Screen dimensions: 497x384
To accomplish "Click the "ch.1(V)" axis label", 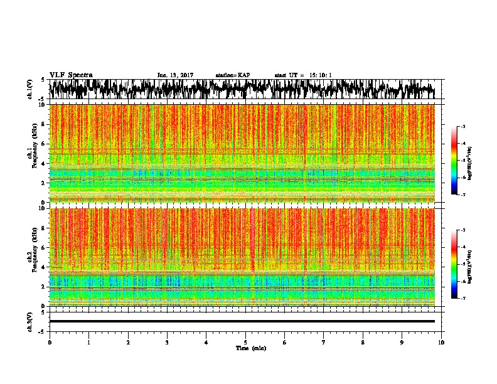I will pyautogui.click(x=30, y=89).
